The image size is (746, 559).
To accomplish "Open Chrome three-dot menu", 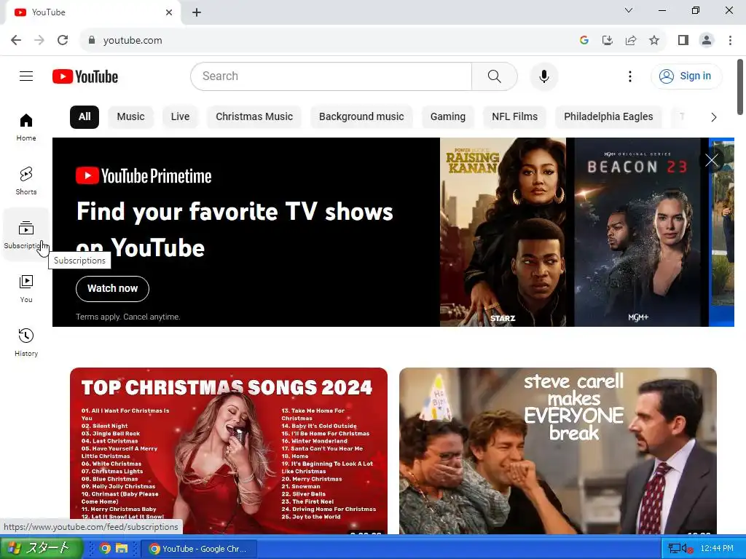I will click(x=730, y=41).
